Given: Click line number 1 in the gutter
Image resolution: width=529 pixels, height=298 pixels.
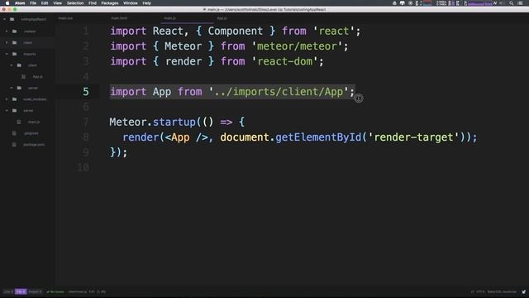Looking at the screenshot, I should [86, 31].
